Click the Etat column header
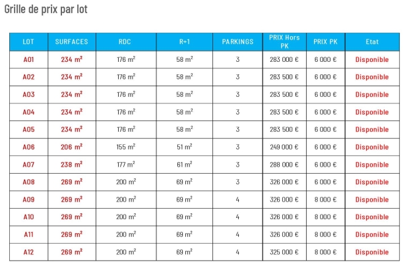Image resolution: width=403 pixels, height=264 pixels. coord(372,41)
